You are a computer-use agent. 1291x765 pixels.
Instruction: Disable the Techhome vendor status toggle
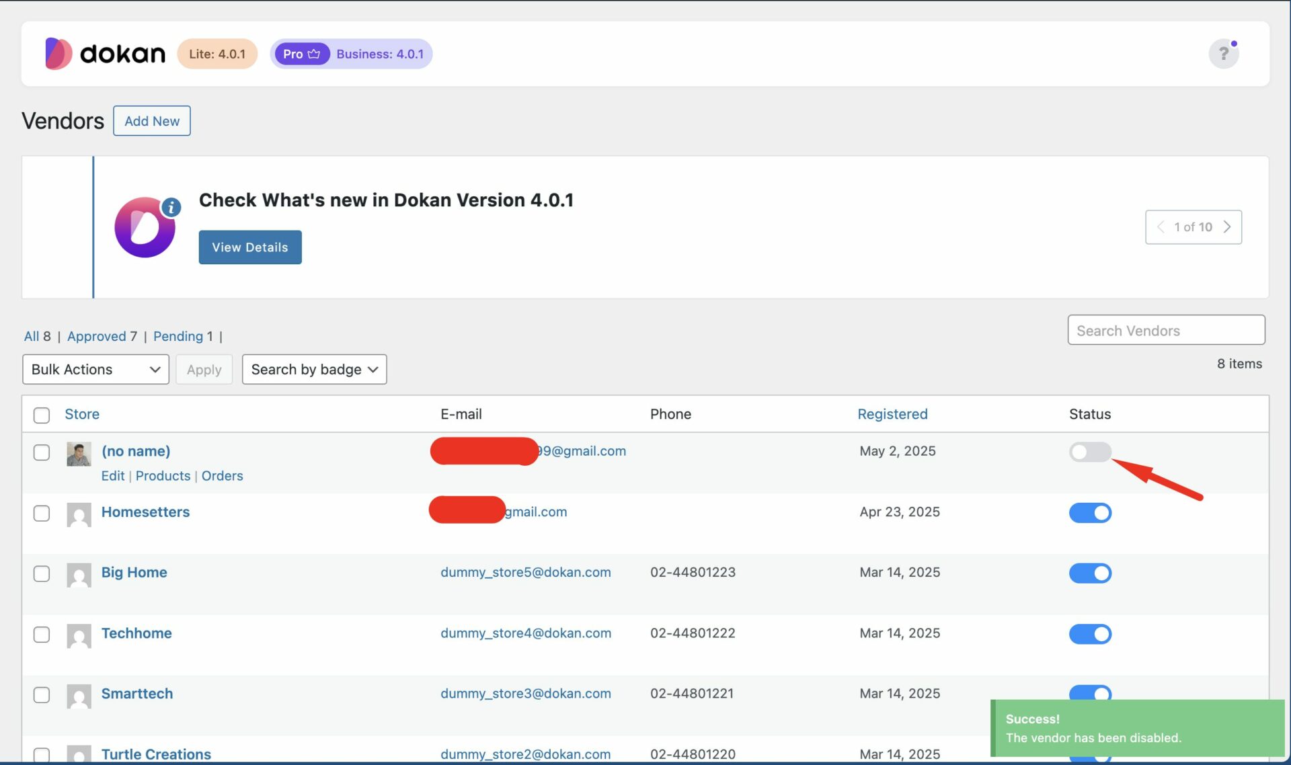[x=1090, y=634]
